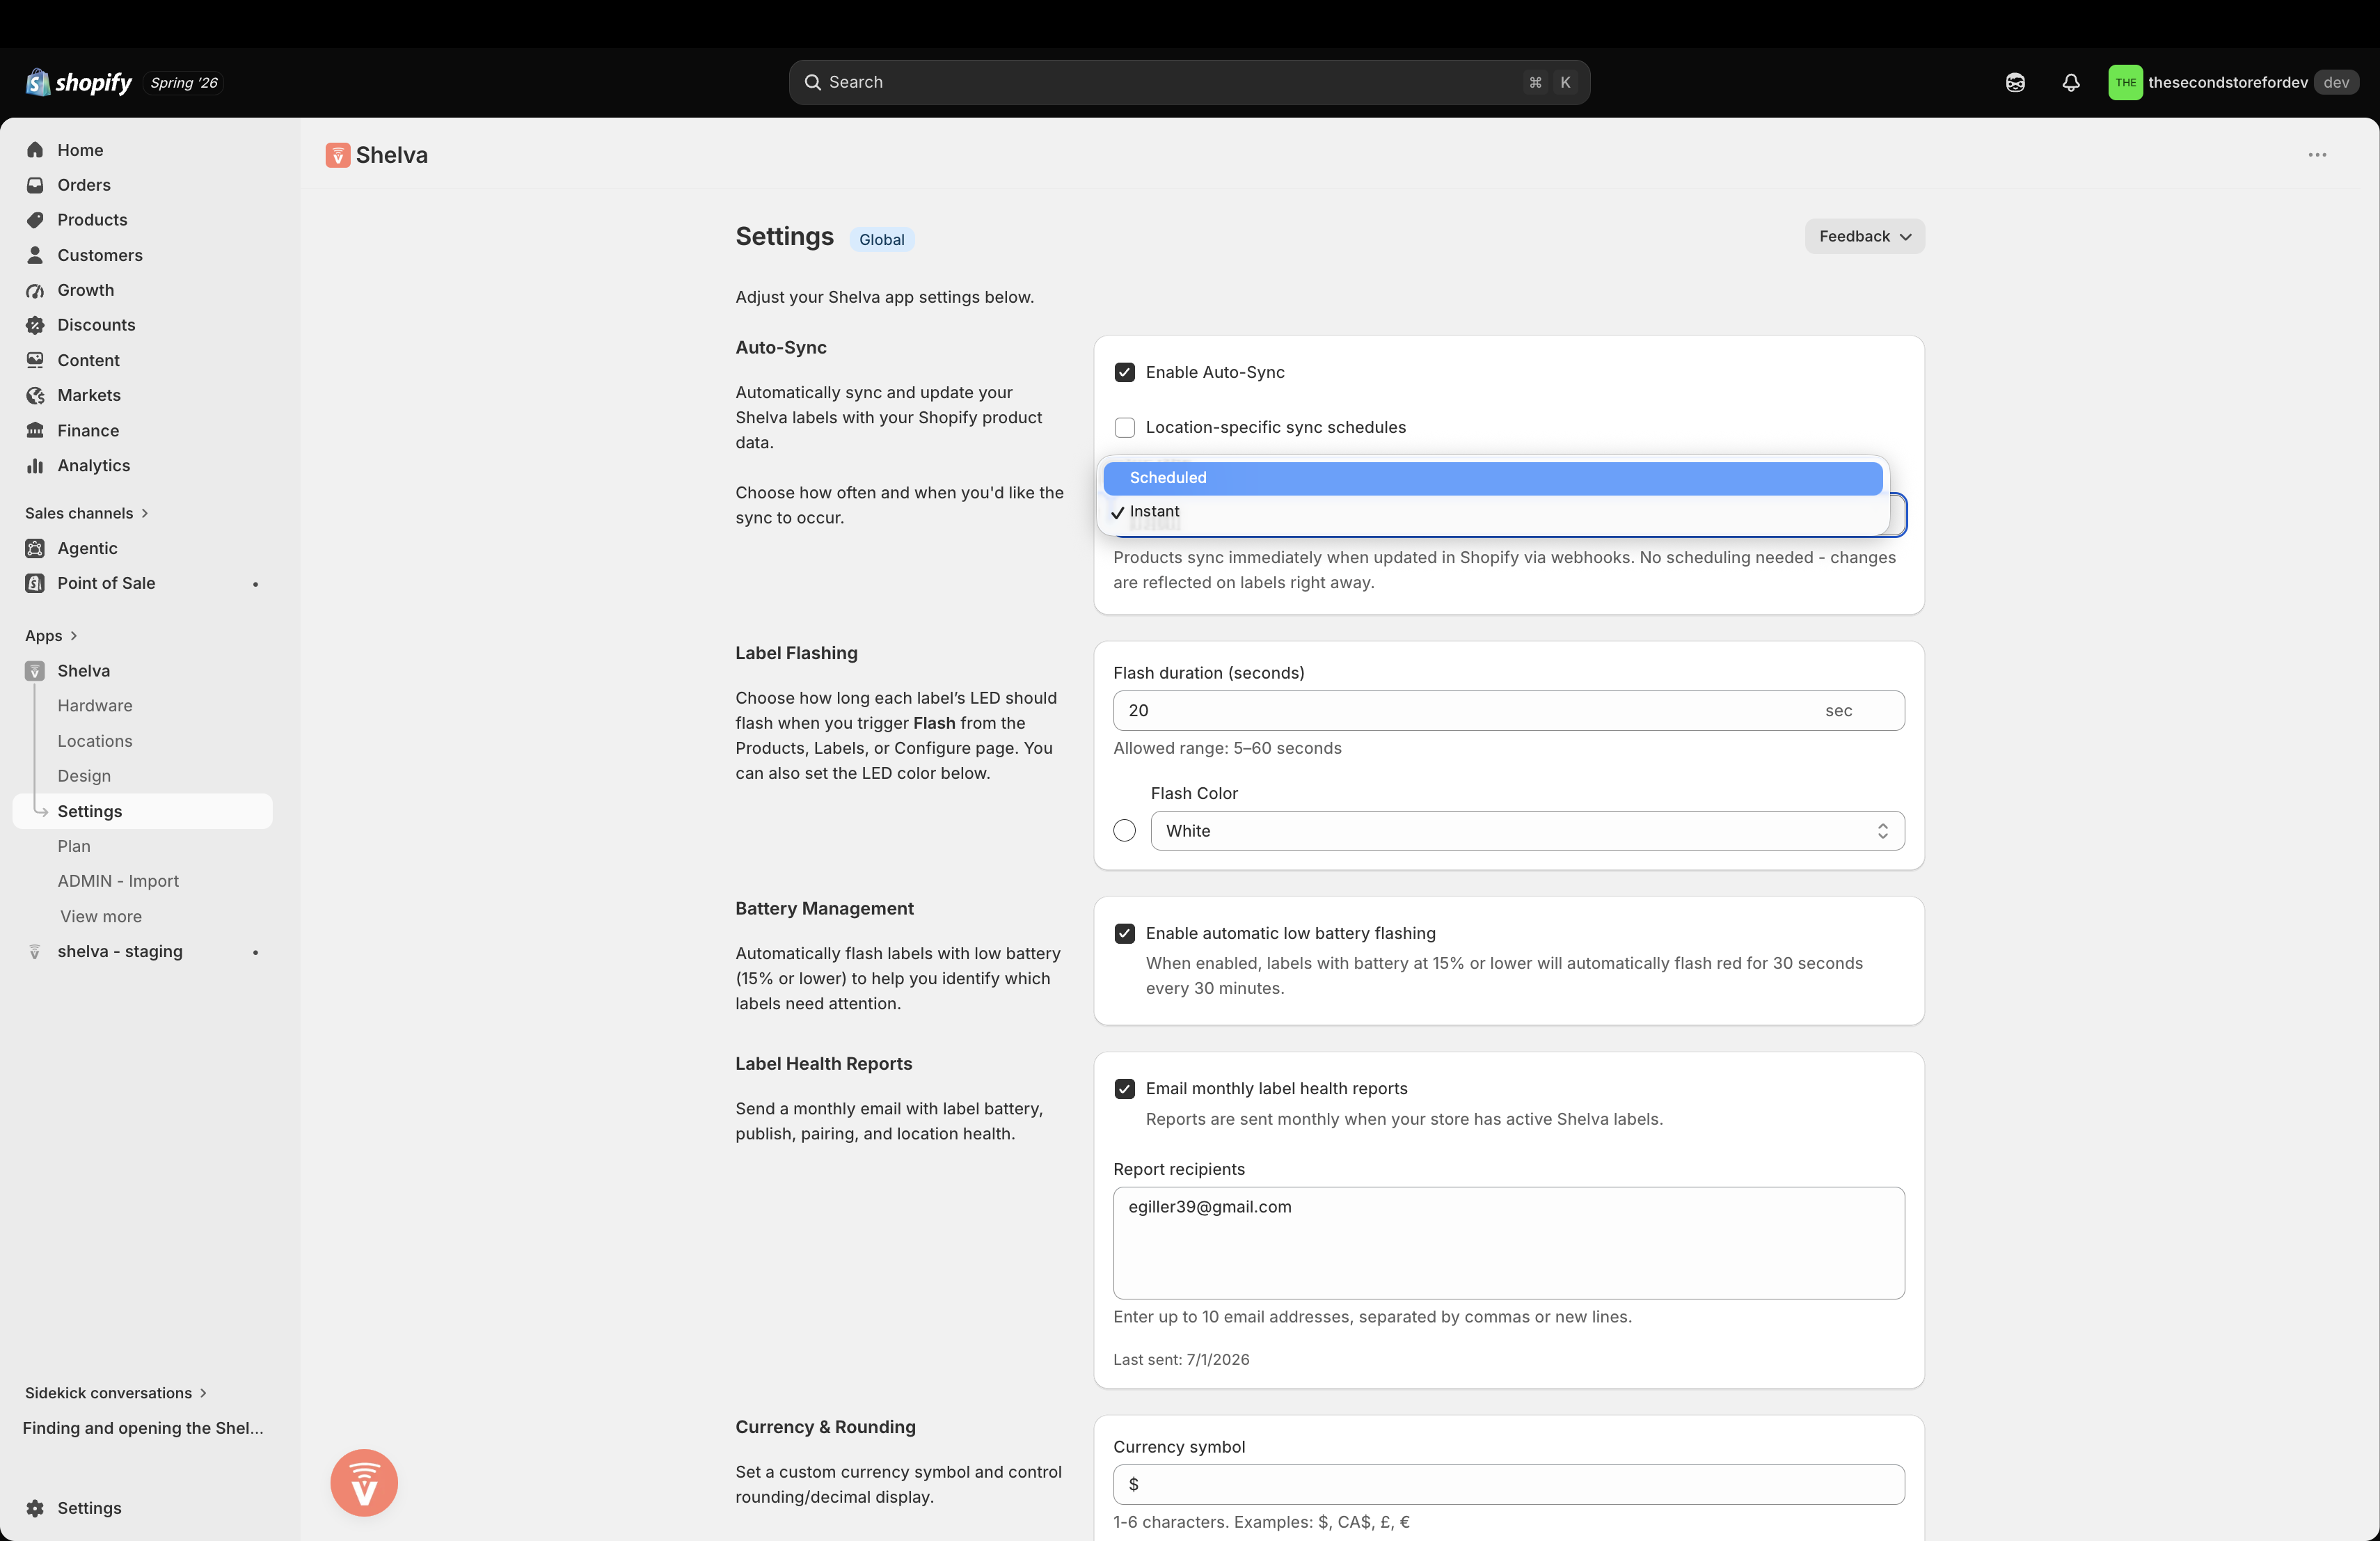Click the floating orange Shelva button
The image size is (2380, 1541).
[x=364, y=1482]
